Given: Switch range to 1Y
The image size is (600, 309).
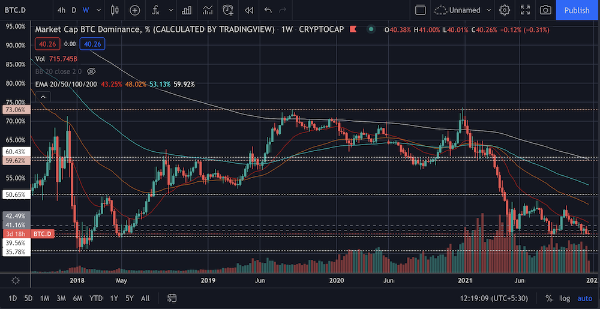Looking at the screenshot, I should tap(113, 298).
